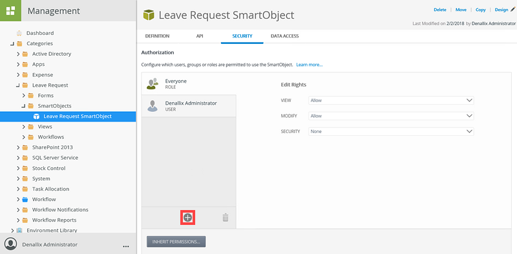
Task: Click the blue Workflow folder icon
Action: point(25,200)
